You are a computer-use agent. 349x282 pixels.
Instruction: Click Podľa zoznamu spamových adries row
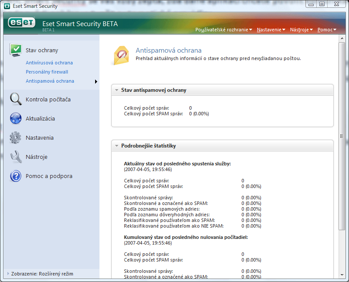click(192, 209)
